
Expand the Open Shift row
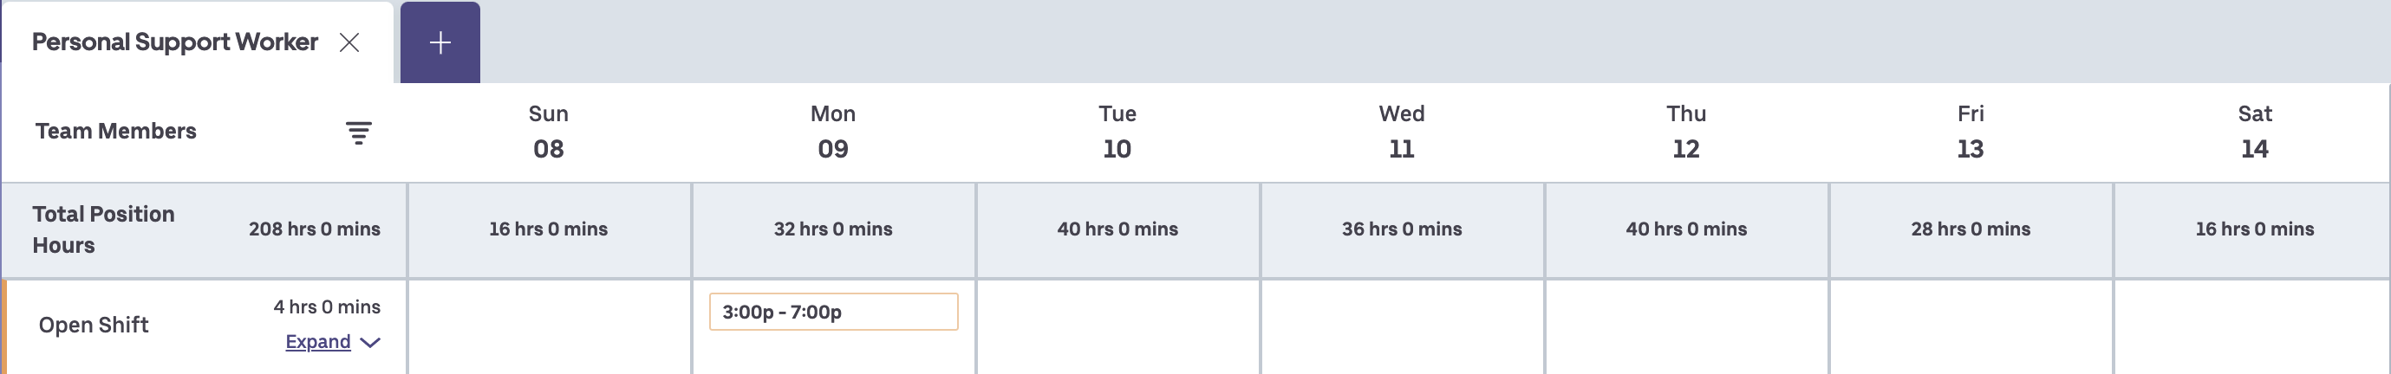(x=317, y=343)
